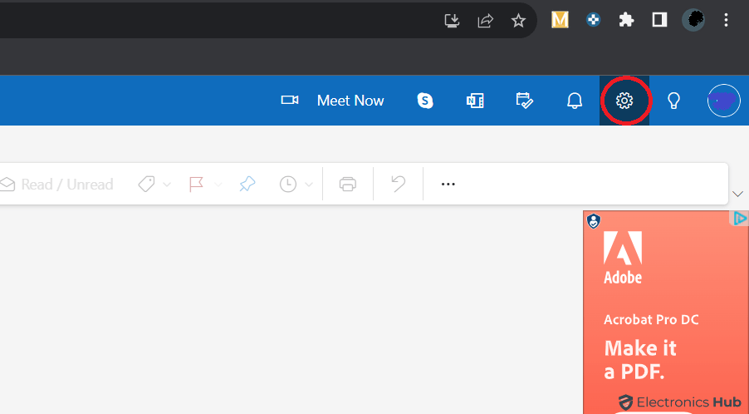Open My Day calendar pane
The width and height of the screenshot is (749, 414).
pyautogui.click(x=525, y=101)
